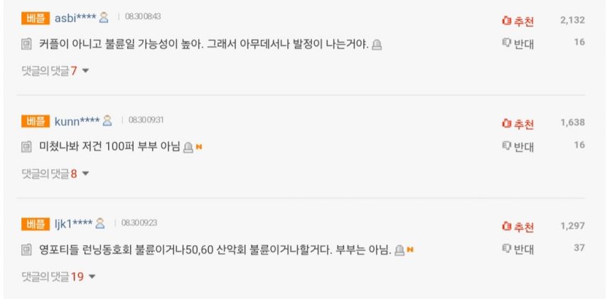This screenshot has height=299, width=607.
Task: Click the user profile icon beside kunn****
Action: click(108, 120)
